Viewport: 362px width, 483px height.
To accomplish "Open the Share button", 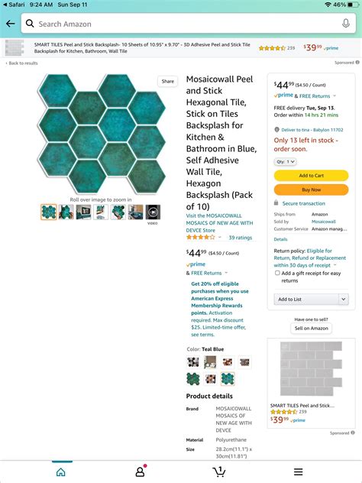I will click(168, 81).
